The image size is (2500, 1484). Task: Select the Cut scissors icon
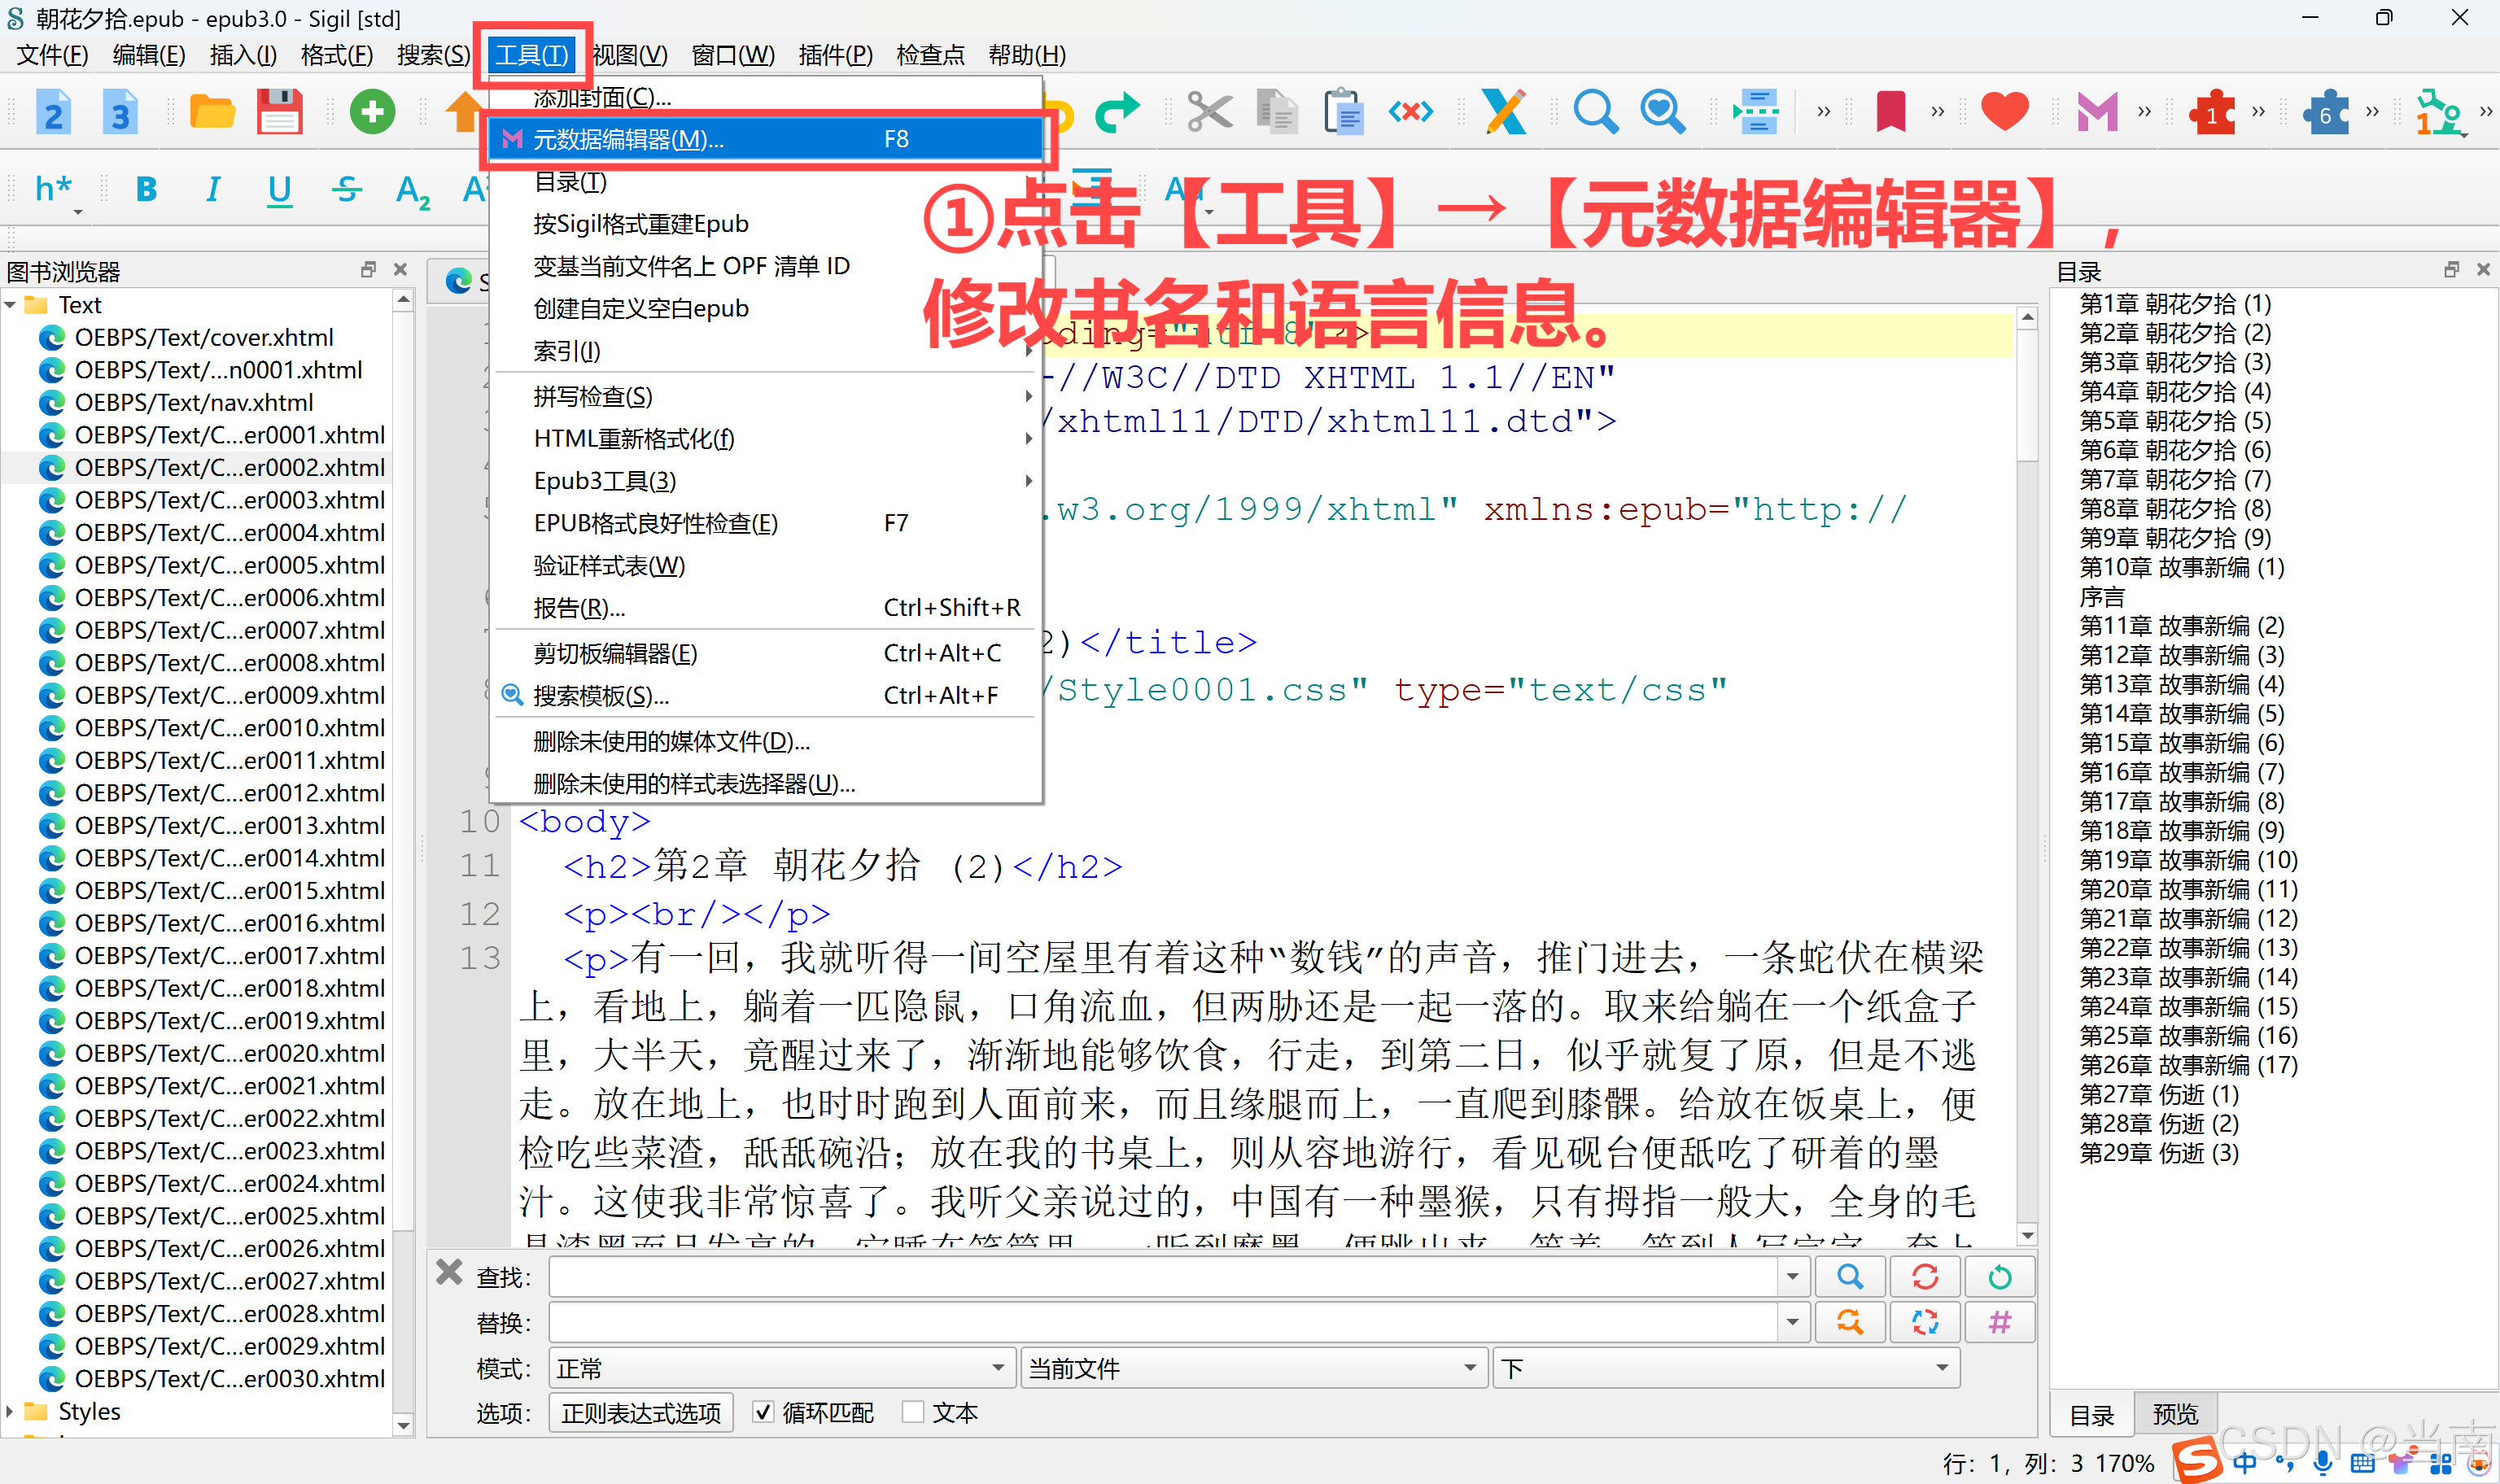[1209, 112]
